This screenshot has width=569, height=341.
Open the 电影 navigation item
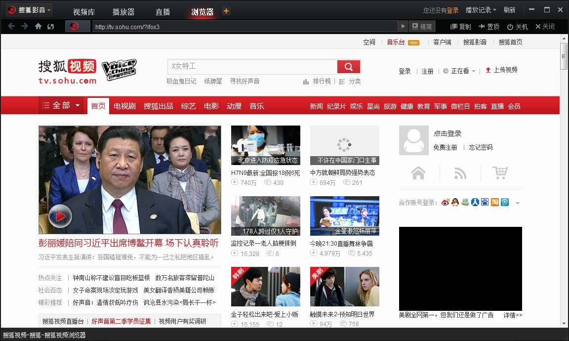tap(211, 106)
